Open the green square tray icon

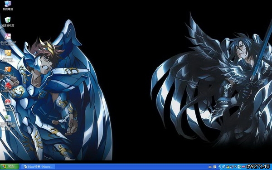(x=239, y=167)
